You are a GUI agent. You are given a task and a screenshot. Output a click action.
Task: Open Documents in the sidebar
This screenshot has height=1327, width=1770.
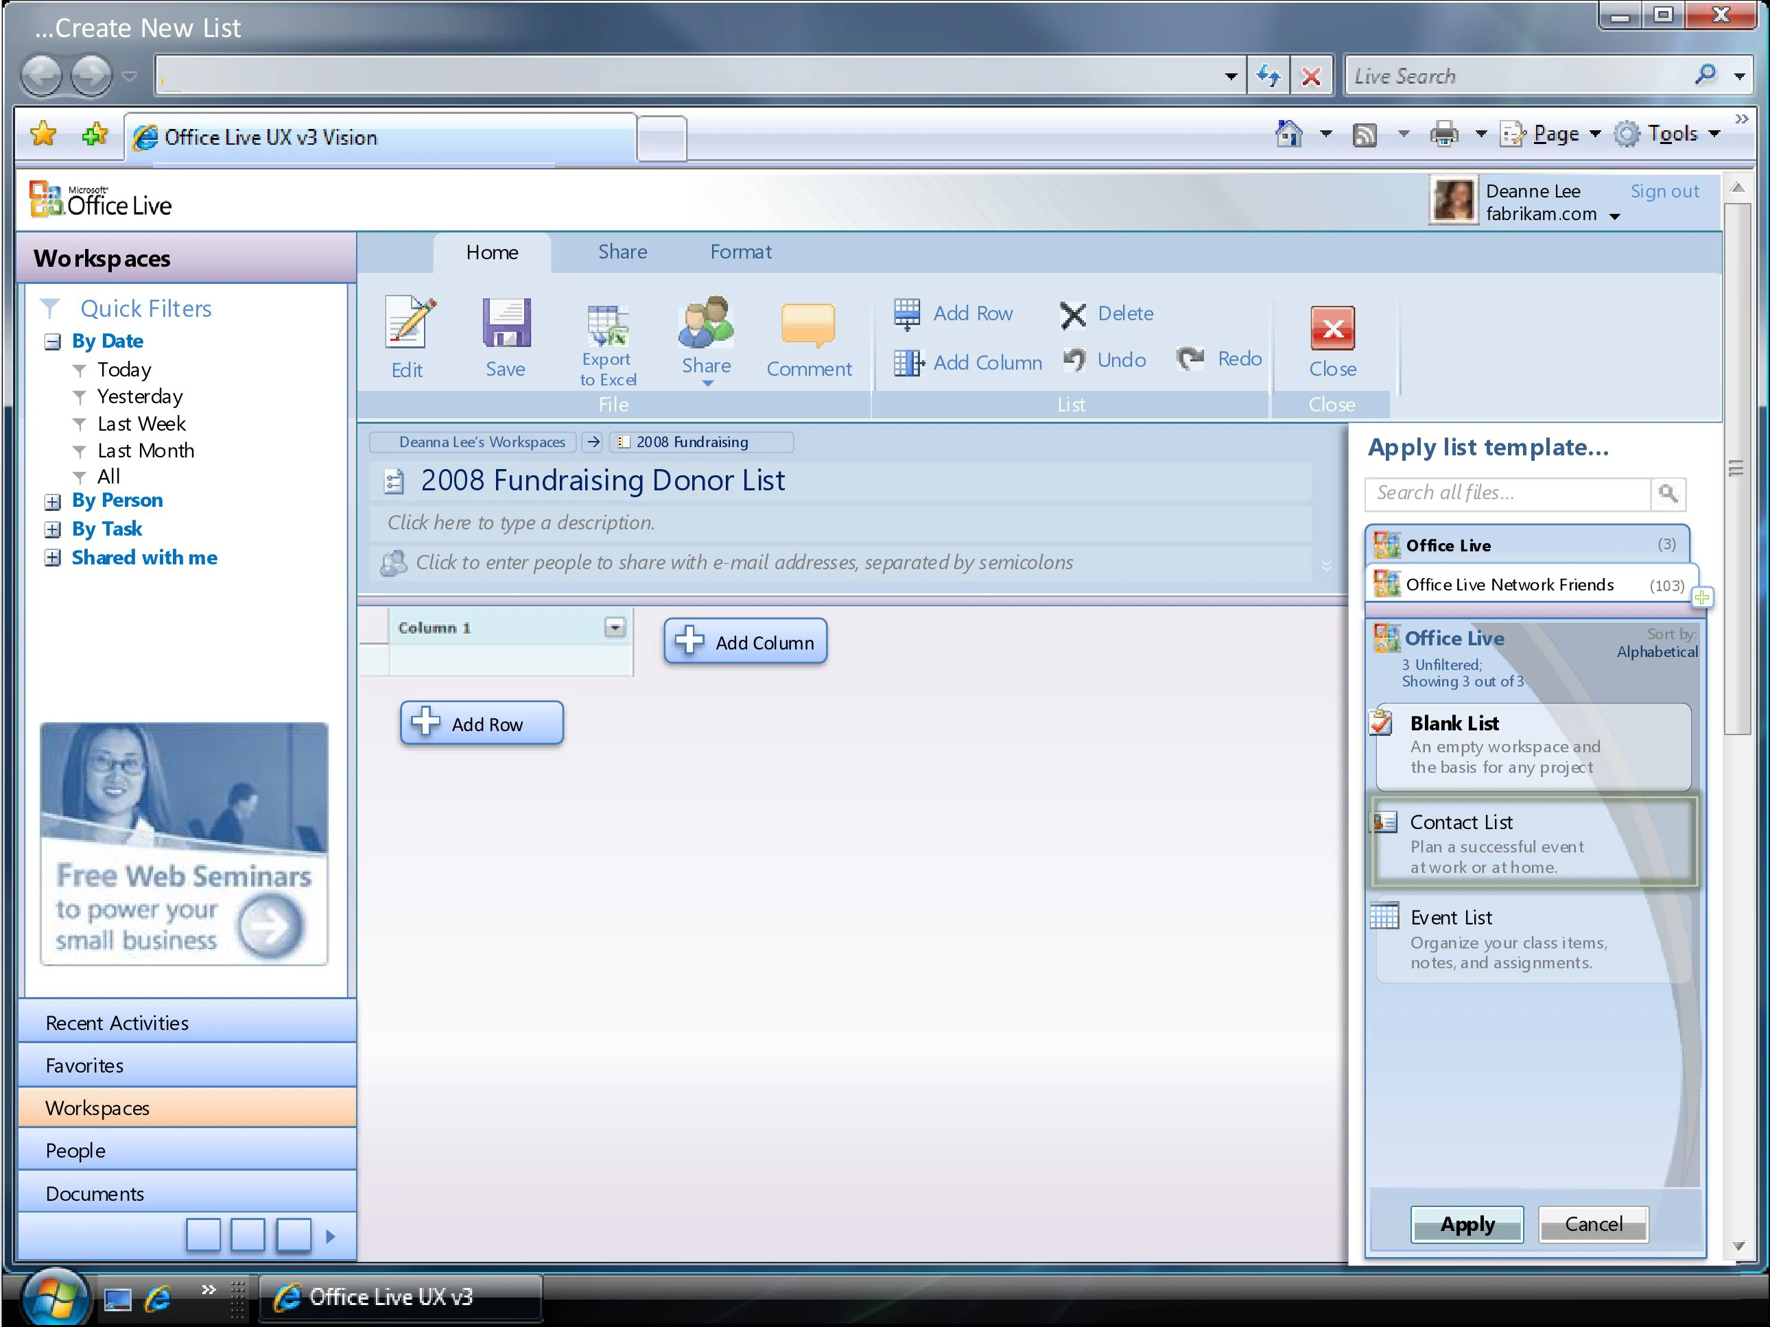coord(187,1193)
